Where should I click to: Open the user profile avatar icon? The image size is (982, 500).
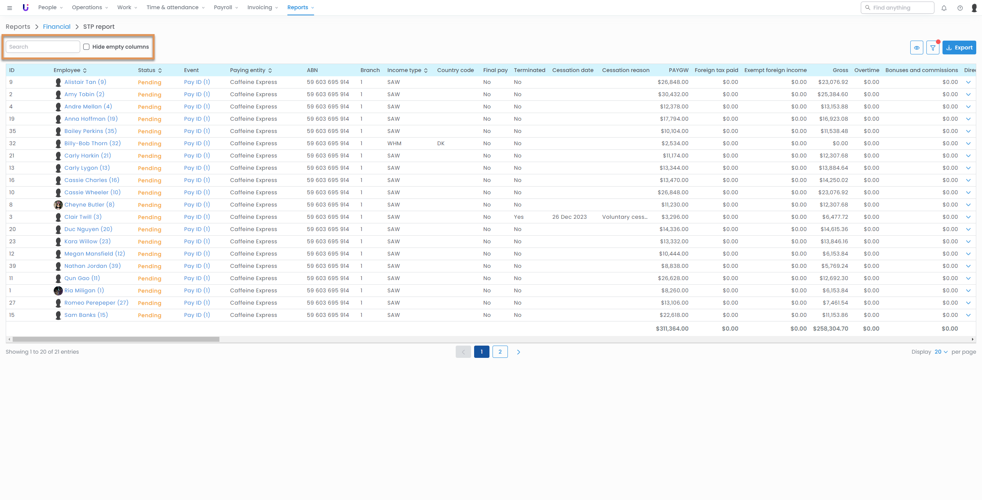coord(974,8)
